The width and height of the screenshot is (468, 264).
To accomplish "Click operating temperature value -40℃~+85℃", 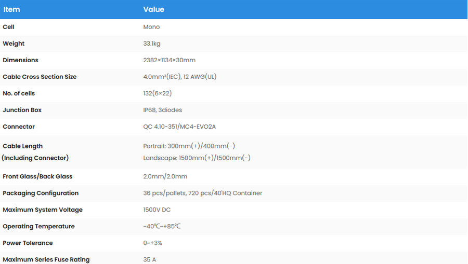I will [x=162, y=226].
